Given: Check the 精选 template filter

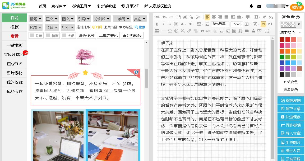Looking at the screenshot, I should (52, 35).
